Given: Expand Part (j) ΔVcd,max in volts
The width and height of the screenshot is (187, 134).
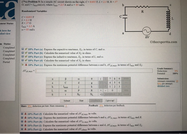Looking at the screenshot, I should tap(22, 129).
